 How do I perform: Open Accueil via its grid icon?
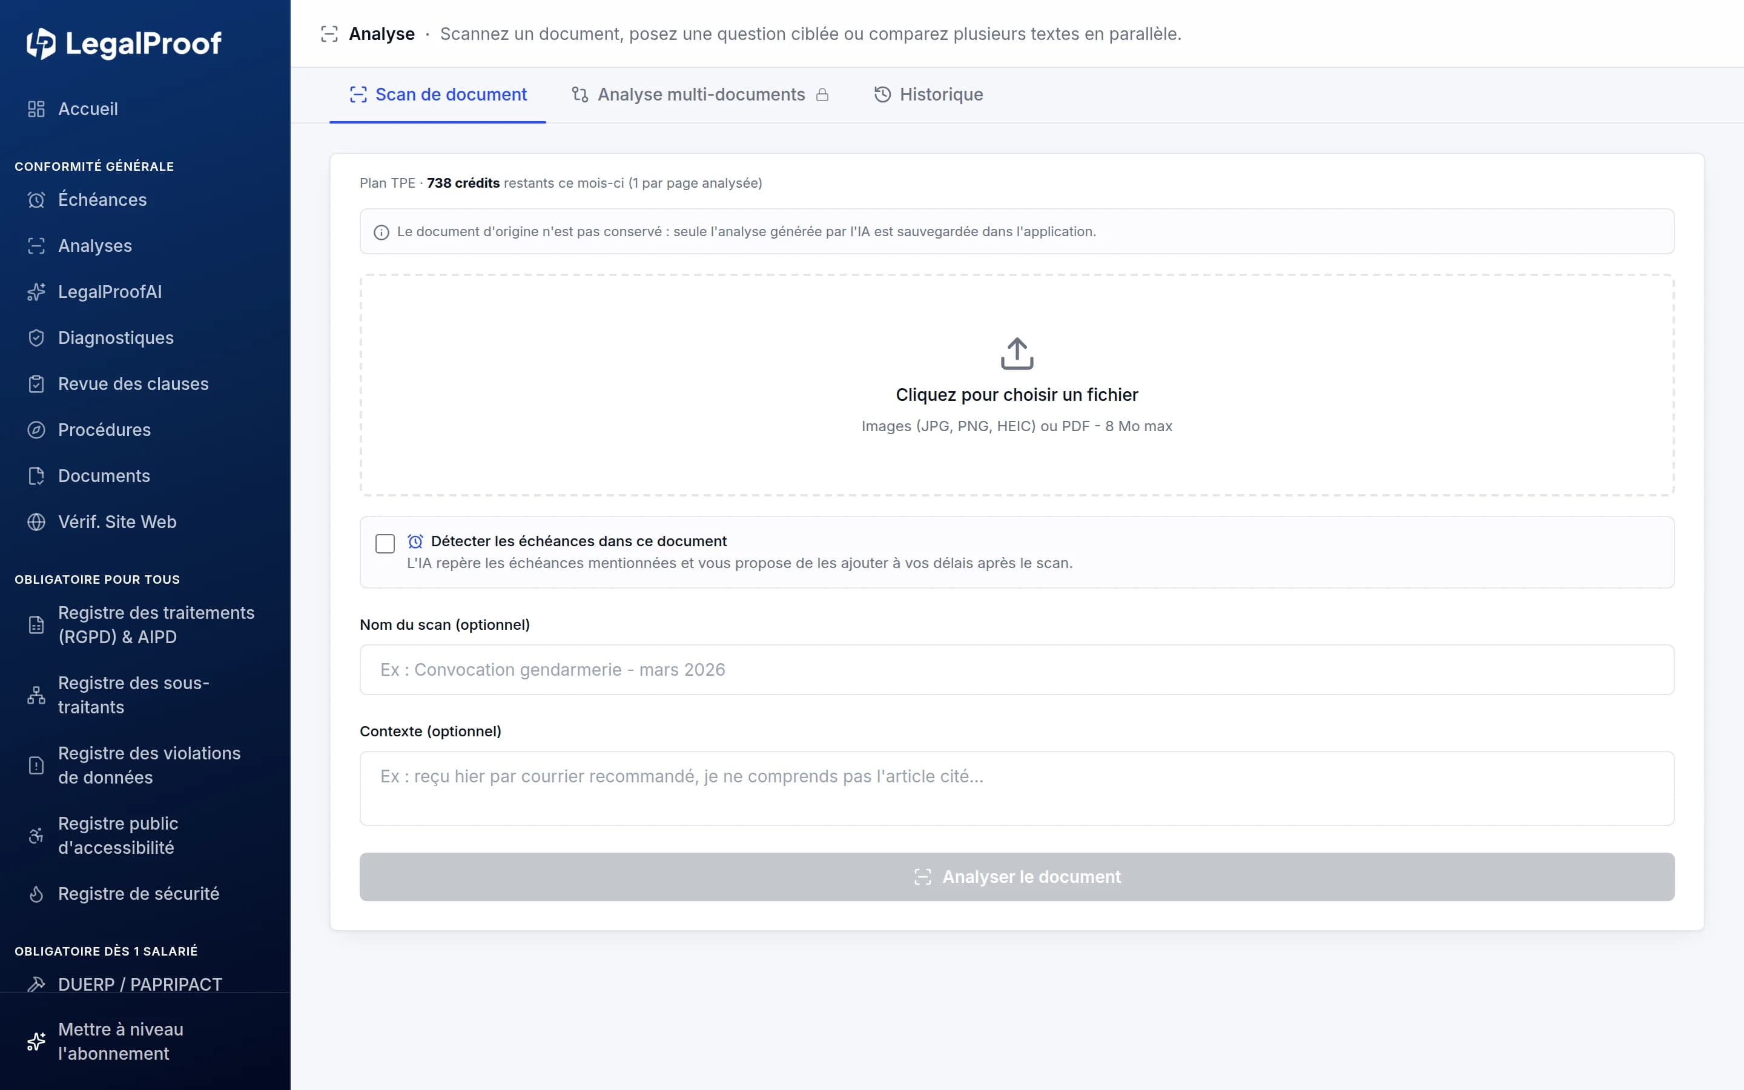[36, 109]
